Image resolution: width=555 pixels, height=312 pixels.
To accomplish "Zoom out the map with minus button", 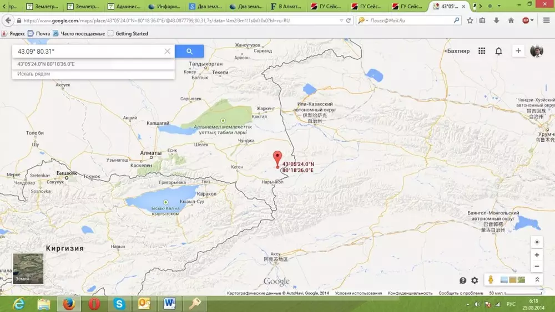I will (x=536, y=267).
